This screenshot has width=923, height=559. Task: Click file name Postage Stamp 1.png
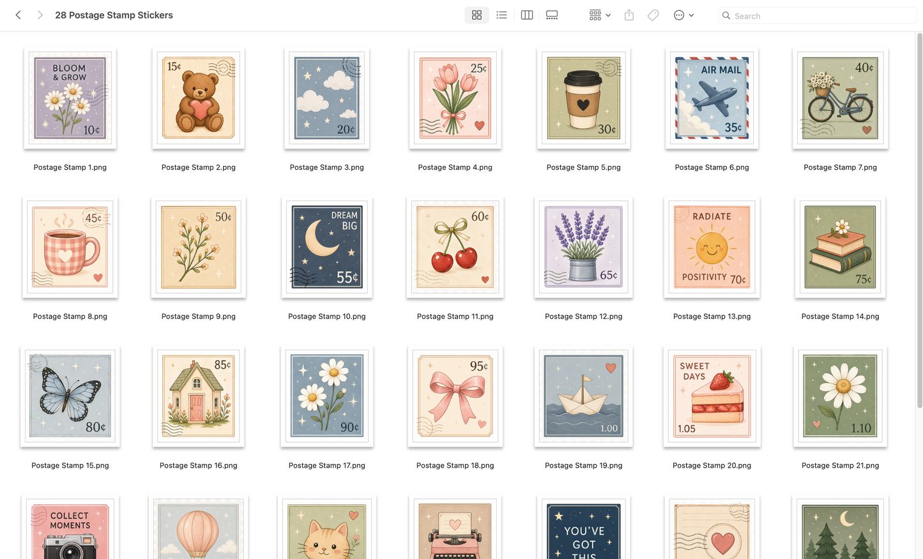[70, 167]
